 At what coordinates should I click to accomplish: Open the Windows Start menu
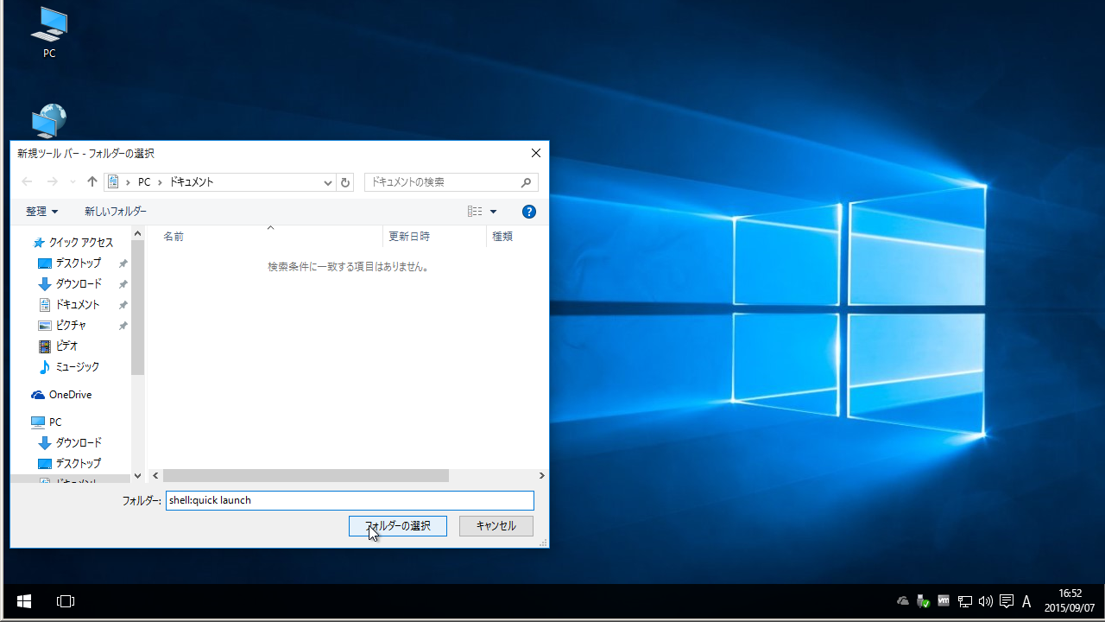click(x=24, y=601)
